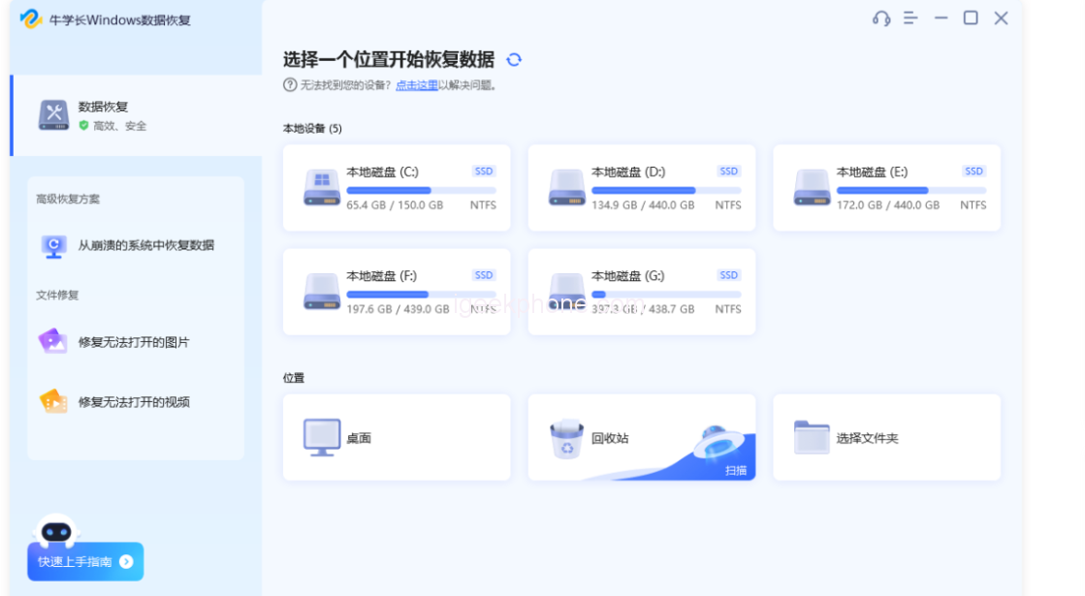The width and height of the screenshot is (1085, 596).
Task: Click the 快速上手指南 quick guide button
Action: (x=85, y=561)
